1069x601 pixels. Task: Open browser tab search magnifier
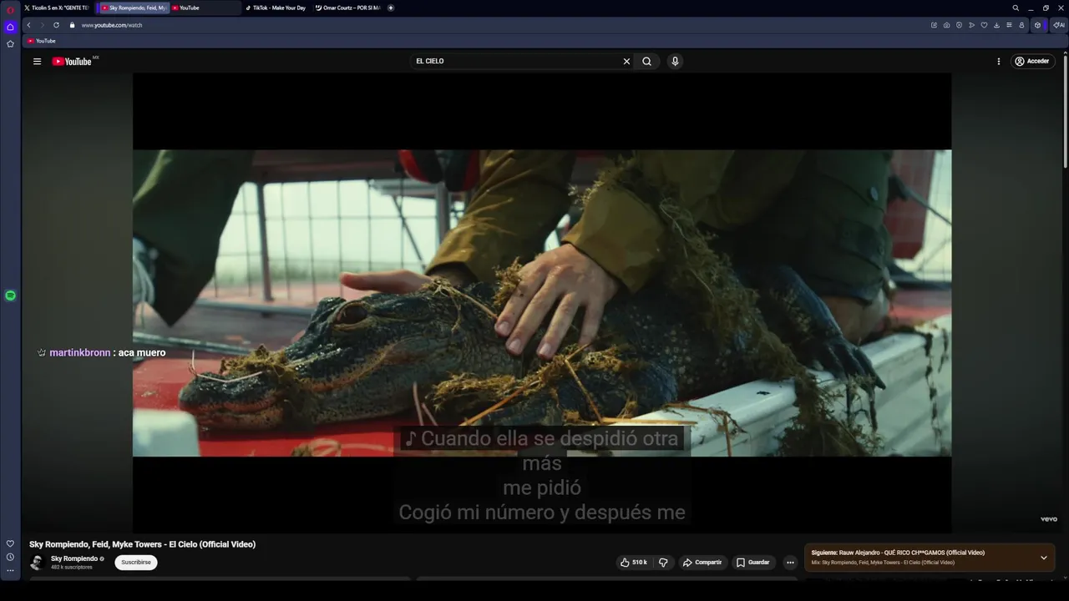pos(1016,8)
